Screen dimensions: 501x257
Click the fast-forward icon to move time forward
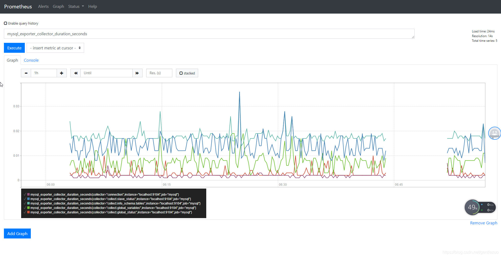click(x=137, y=73)
